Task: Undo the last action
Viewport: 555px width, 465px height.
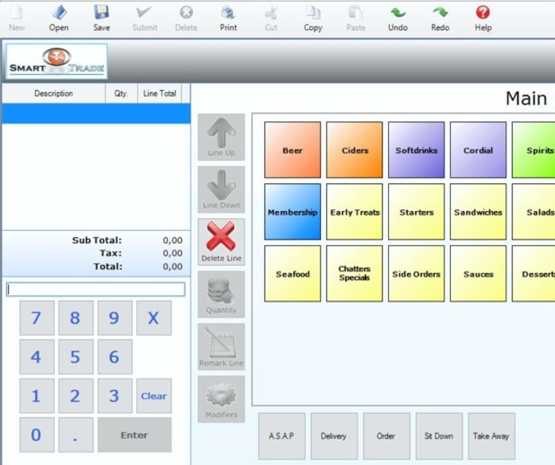Action: 397,18
